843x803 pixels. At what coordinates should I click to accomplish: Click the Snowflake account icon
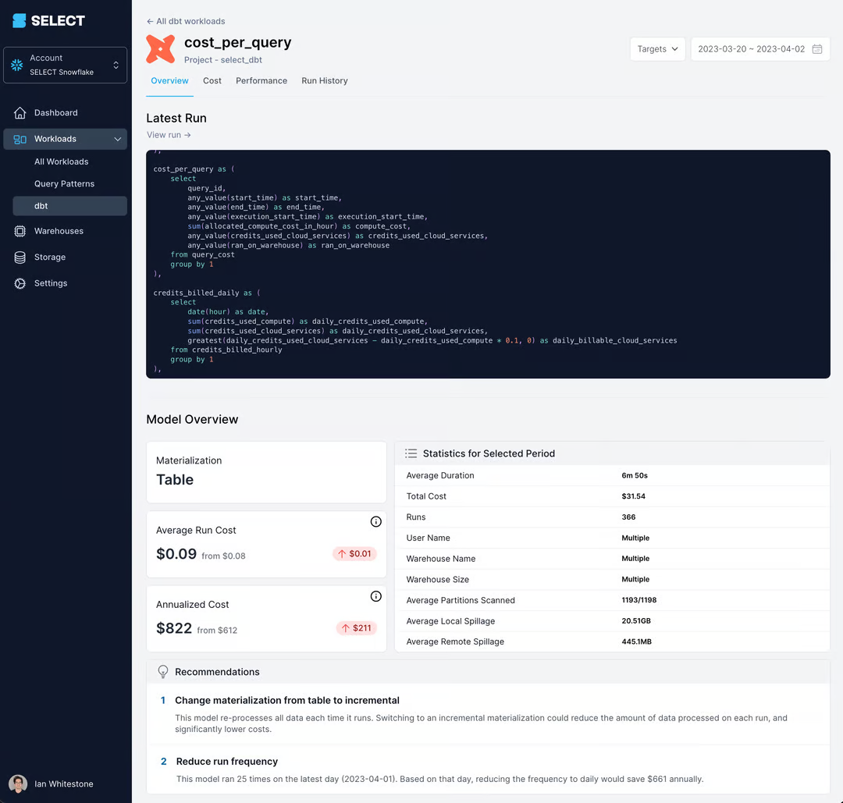coord(16,65)
